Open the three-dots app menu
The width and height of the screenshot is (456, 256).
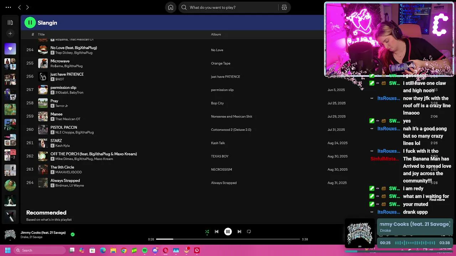pyautogui.click(x=8, y=7)
